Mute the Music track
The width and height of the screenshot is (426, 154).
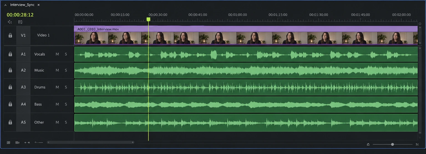tap(57, 70)
